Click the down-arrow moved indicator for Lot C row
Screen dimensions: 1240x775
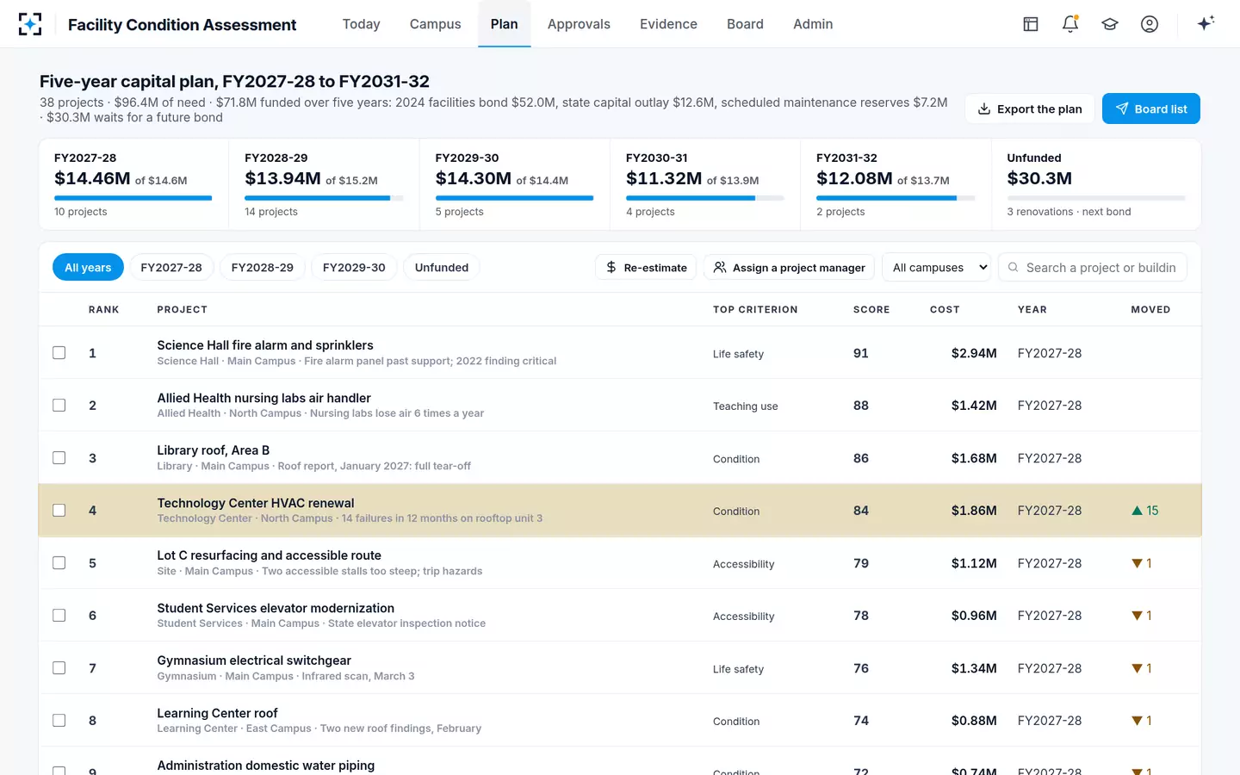1141,563
